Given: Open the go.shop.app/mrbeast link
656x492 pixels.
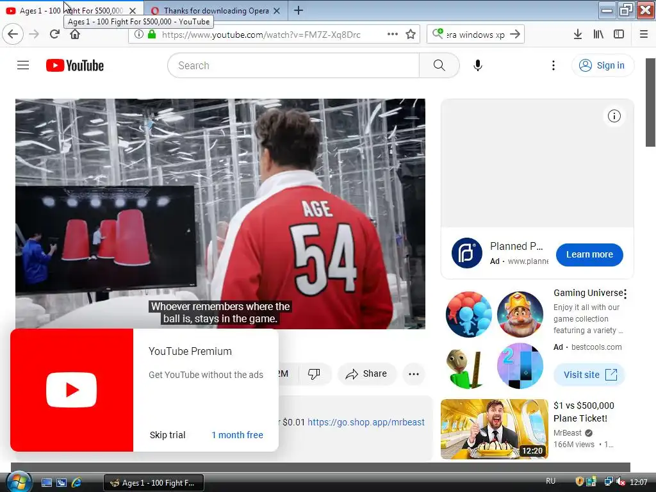Looking at the screenshot, I should click(x=366, y=422).
